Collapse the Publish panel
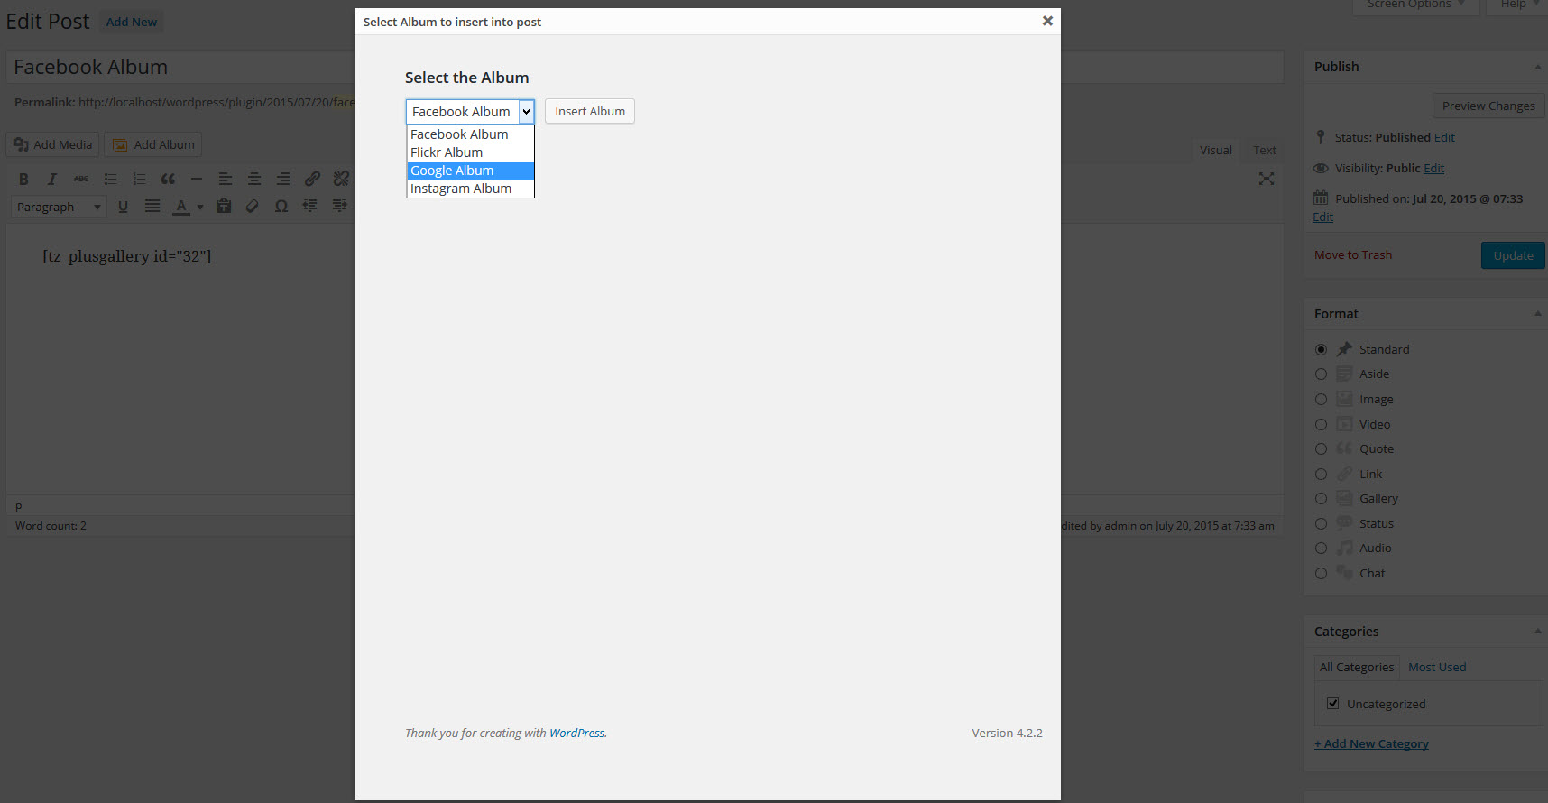The width and height of the screenshot is (1548, 803). point(1537,67)
